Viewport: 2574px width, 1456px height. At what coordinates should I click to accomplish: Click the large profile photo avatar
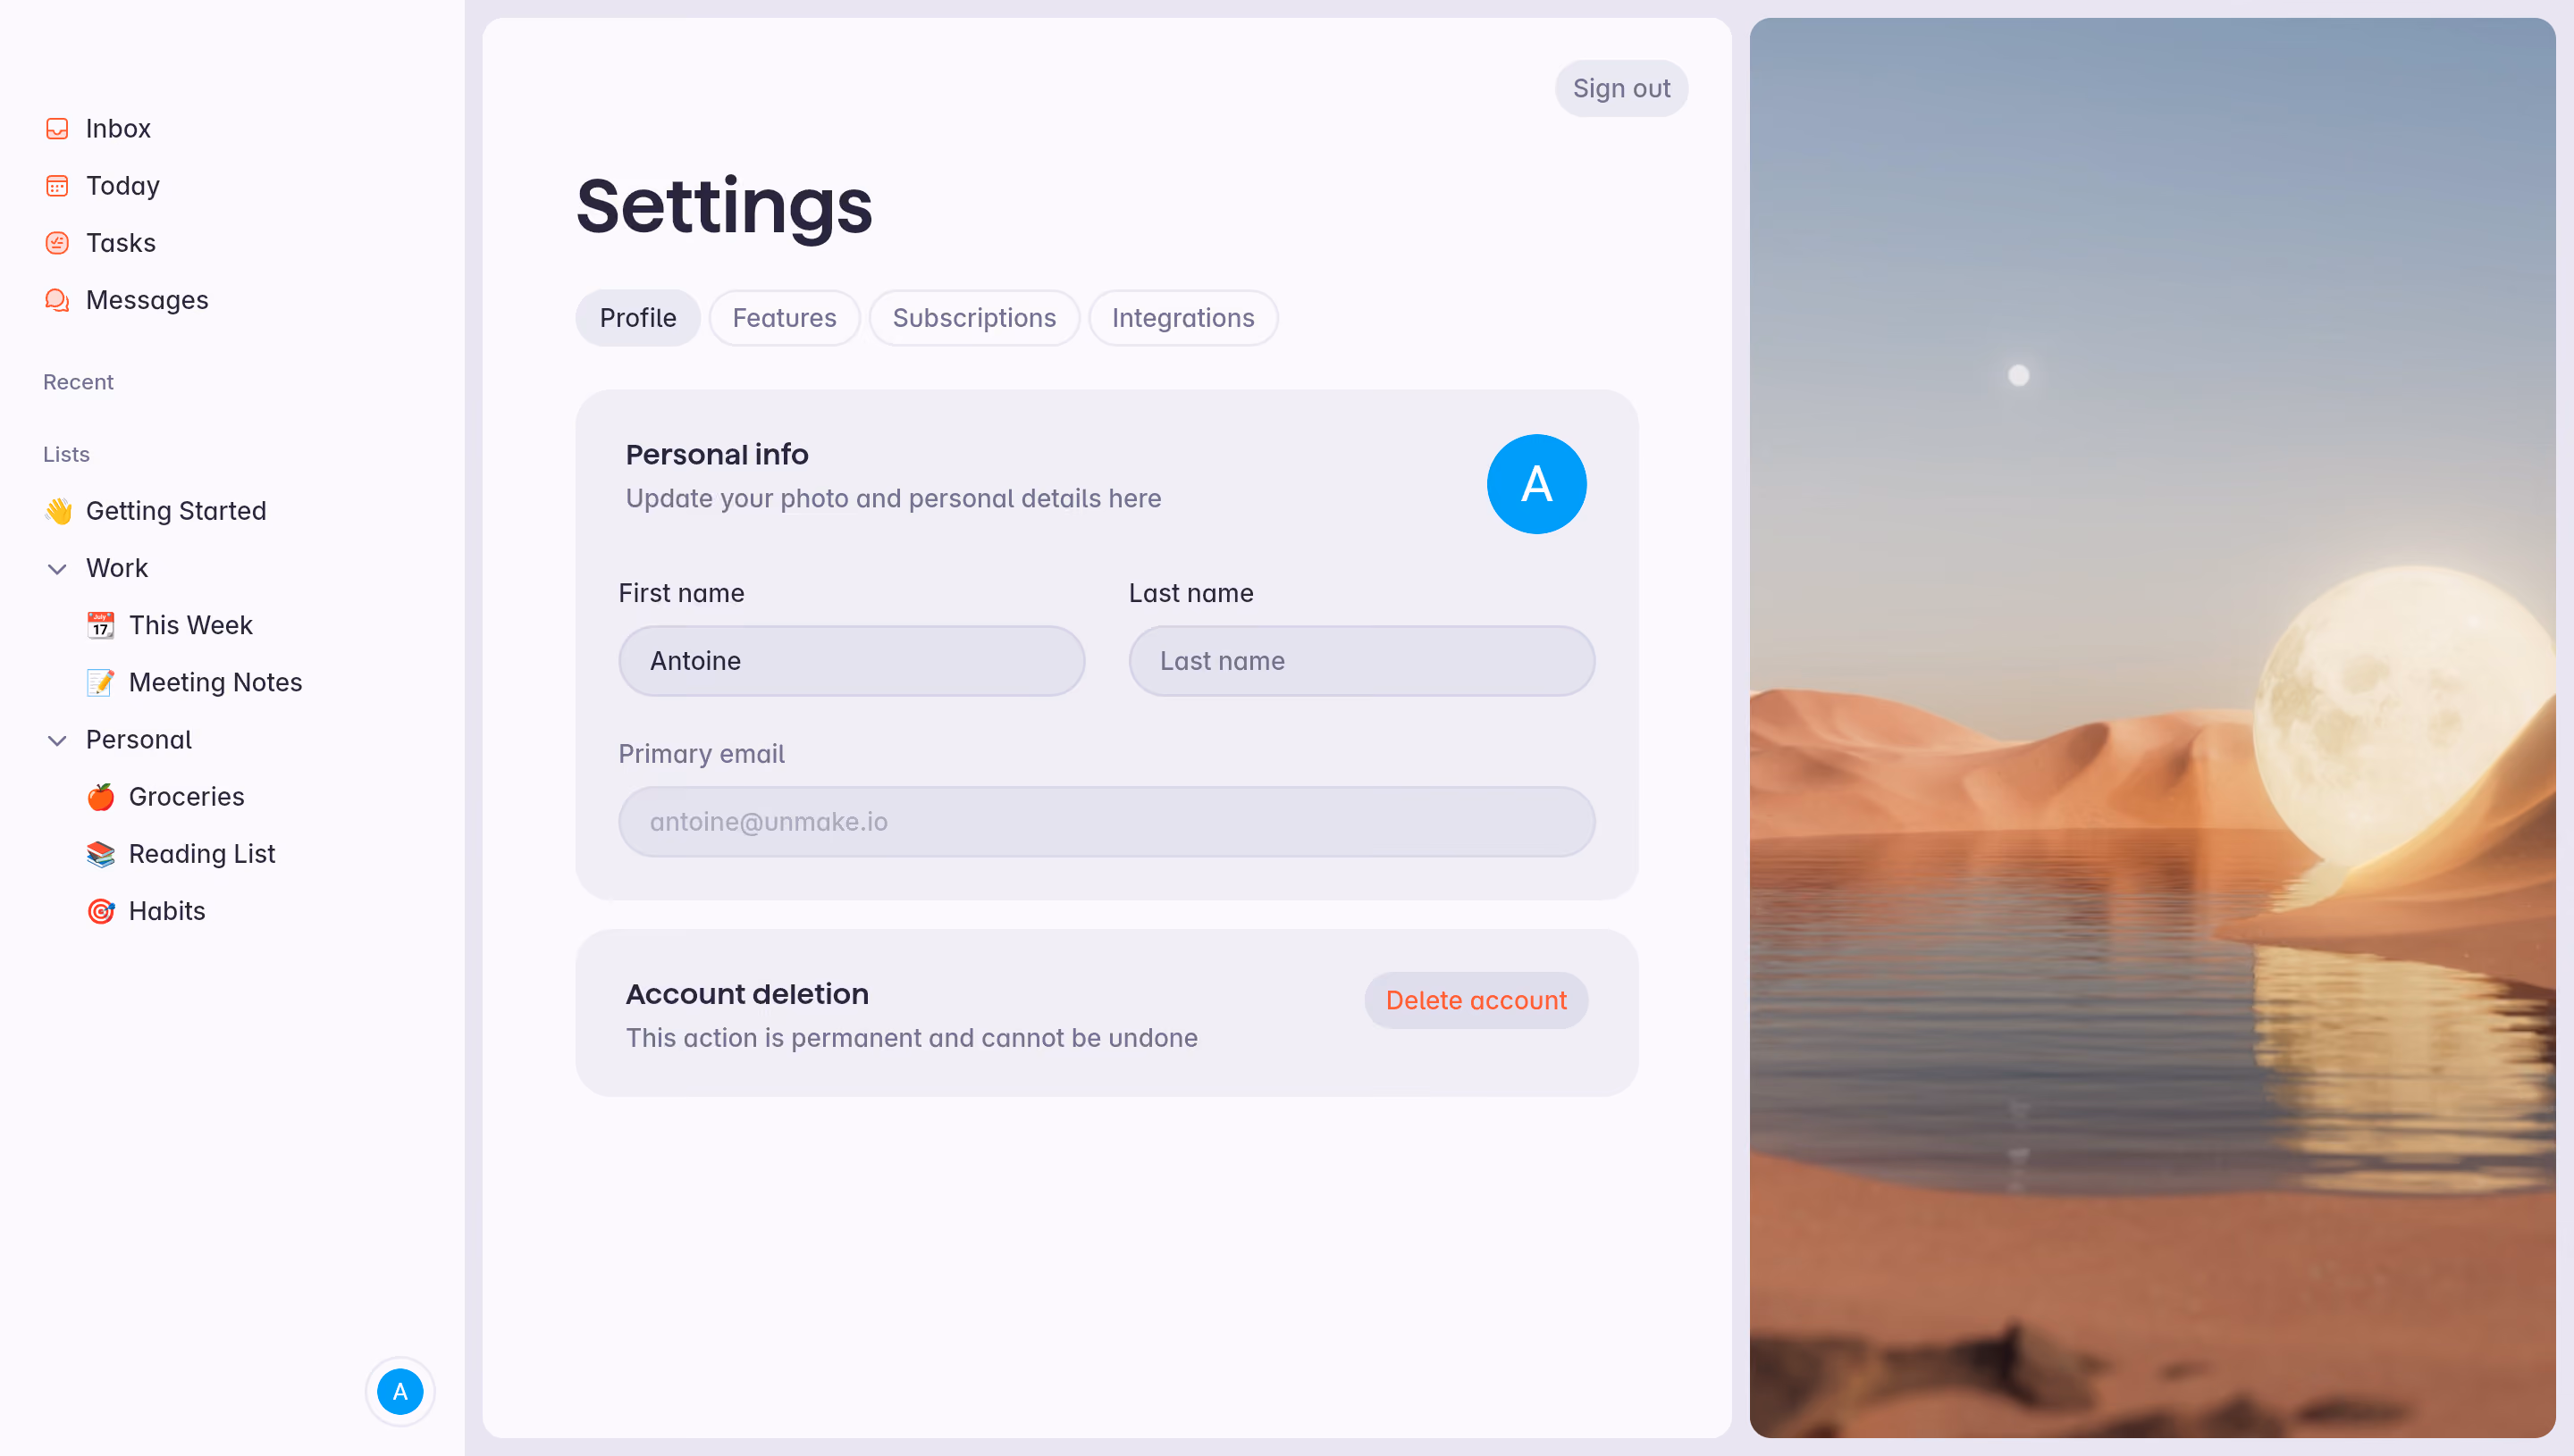(x=1536, y=484)
